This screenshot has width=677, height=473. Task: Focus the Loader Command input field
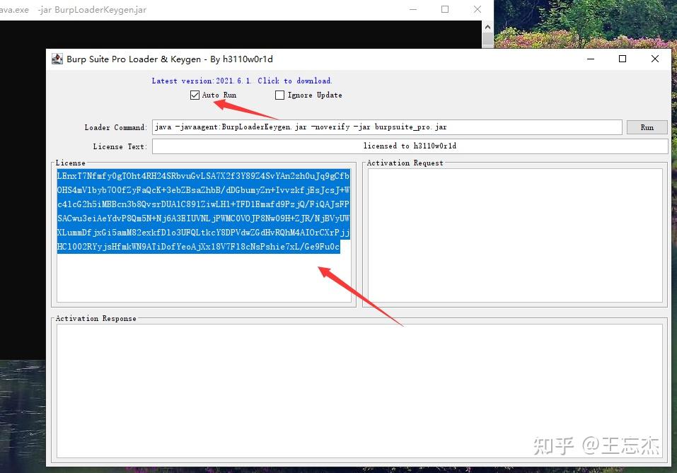point(387,127)
